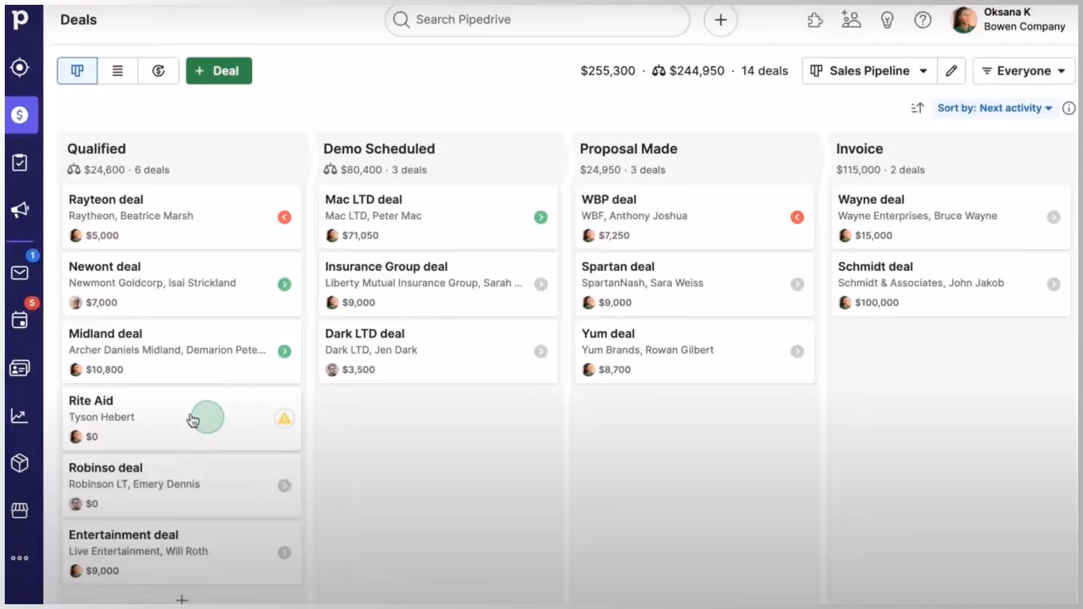This screenshot has height=609, width=1083.
Task: Open Projects clipboard icon in sidebar
Action: tap(20, 163)
